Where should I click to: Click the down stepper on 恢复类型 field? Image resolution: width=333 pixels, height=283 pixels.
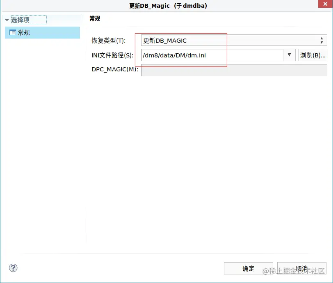click(322, 42)
